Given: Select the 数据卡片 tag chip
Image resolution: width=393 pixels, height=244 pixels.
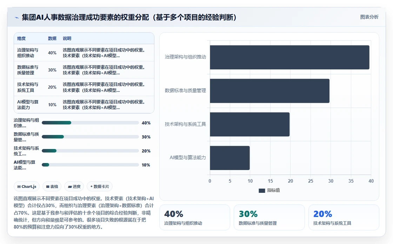Looking at the screenshot, I should click(100, 187).
